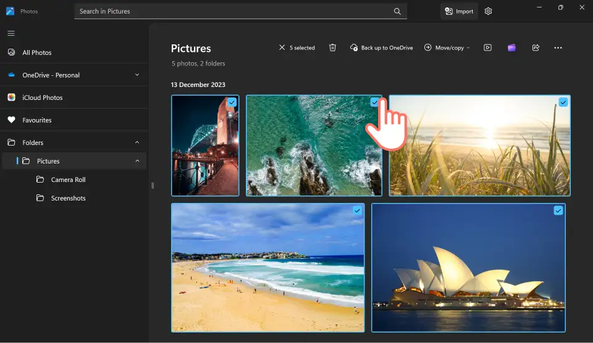Click the Import button
Screen dimensions: 593x343
tap(459, 11)
